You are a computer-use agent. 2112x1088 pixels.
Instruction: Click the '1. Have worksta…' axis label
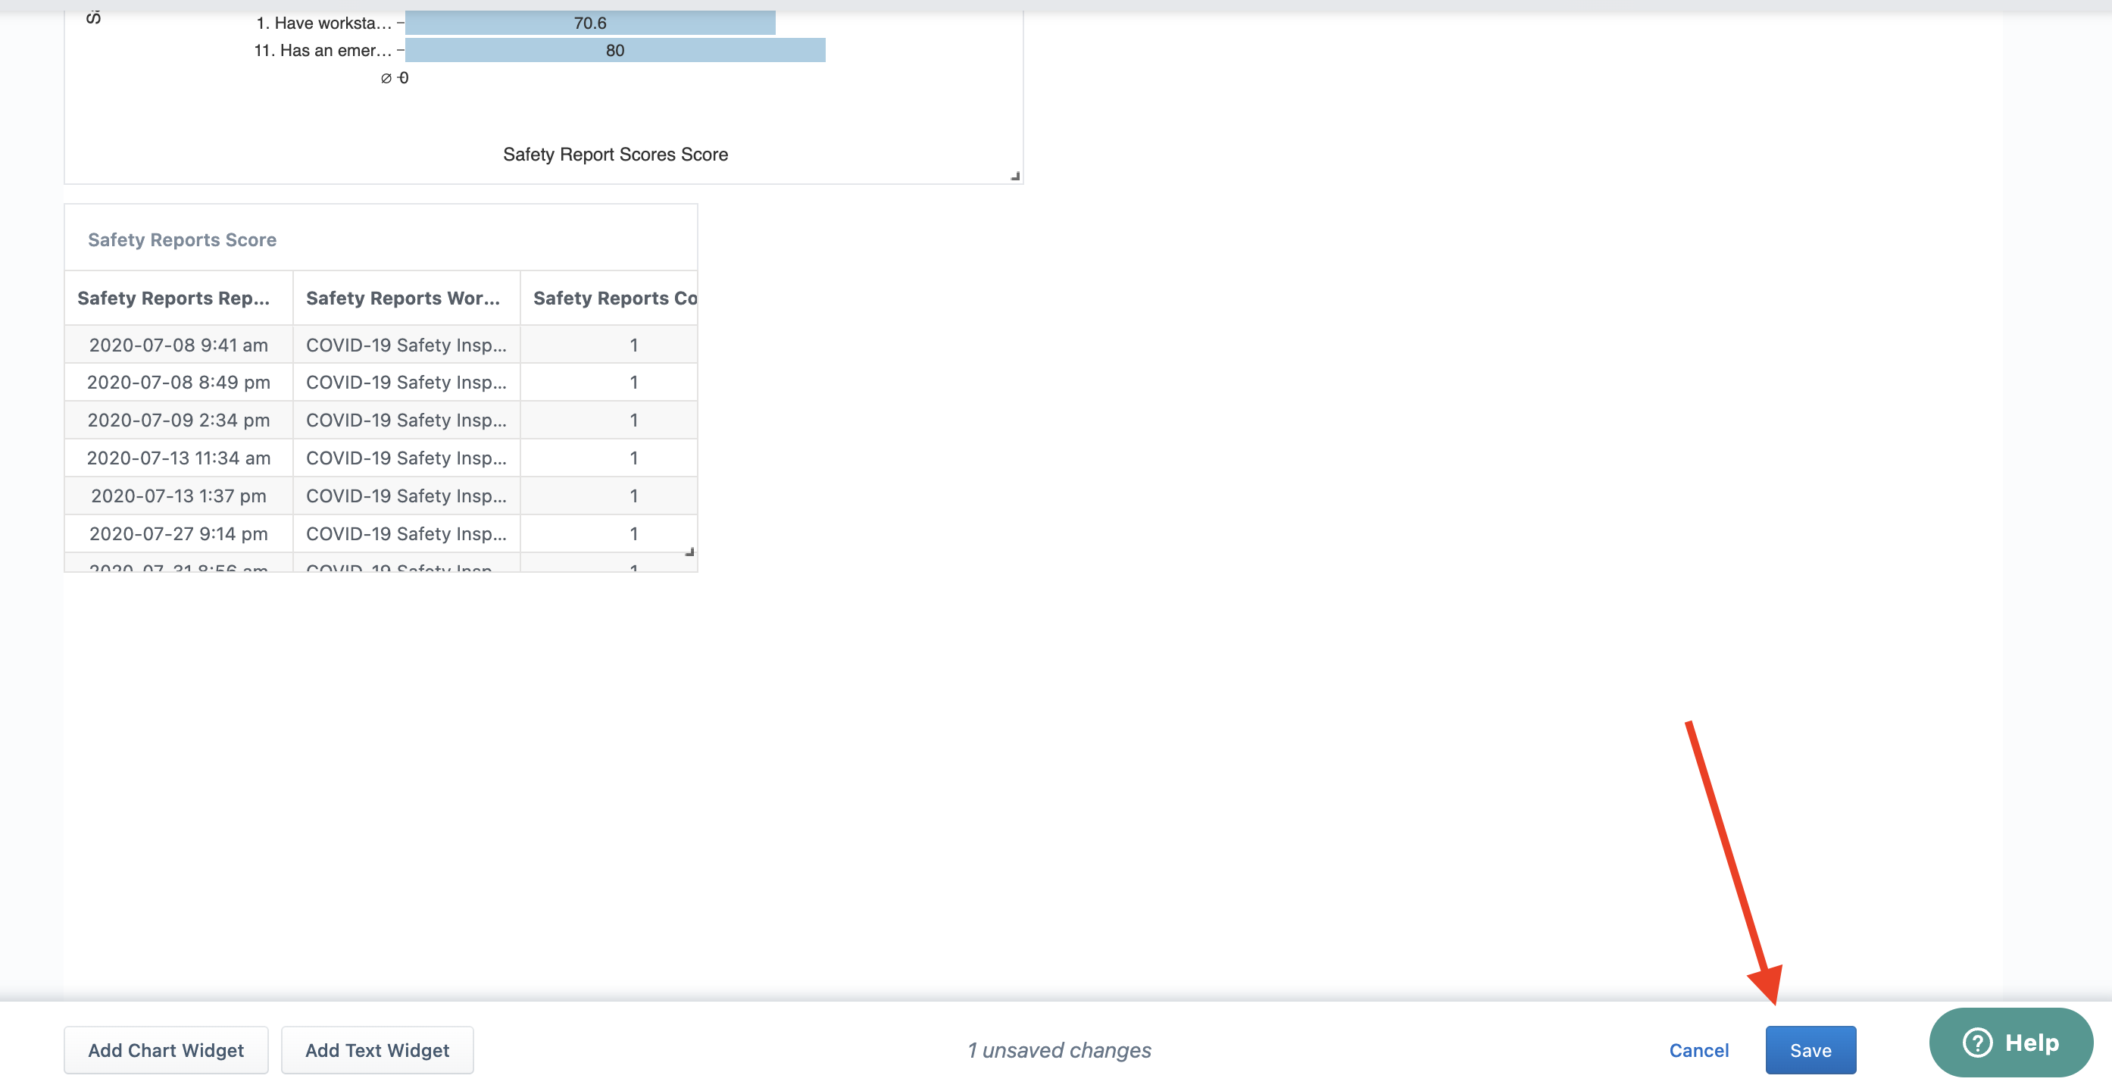click(x=324, y=23)
